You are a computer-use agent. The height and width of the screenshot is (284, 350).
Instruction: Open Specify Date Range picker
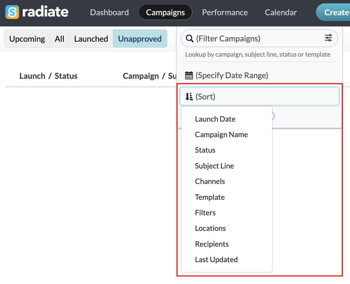(x=232, y=75)
